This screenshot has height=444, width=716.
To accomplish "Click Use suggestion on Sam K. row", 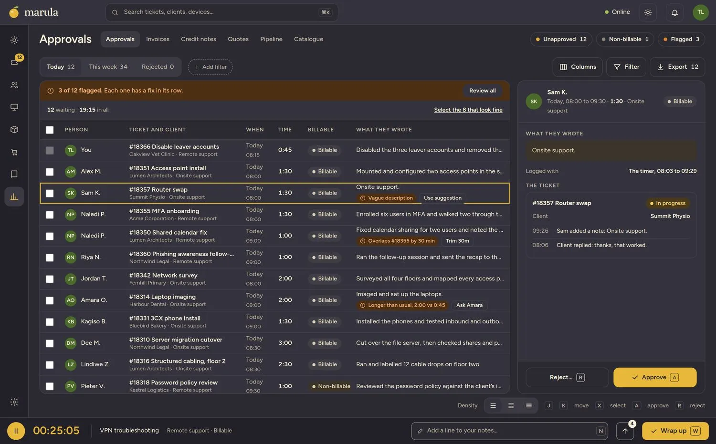I will pyautogui.click(x=442, y=198).
